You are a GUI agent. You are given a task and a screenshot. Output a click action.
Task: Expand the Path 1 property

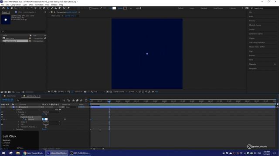(x=19, y=114)
